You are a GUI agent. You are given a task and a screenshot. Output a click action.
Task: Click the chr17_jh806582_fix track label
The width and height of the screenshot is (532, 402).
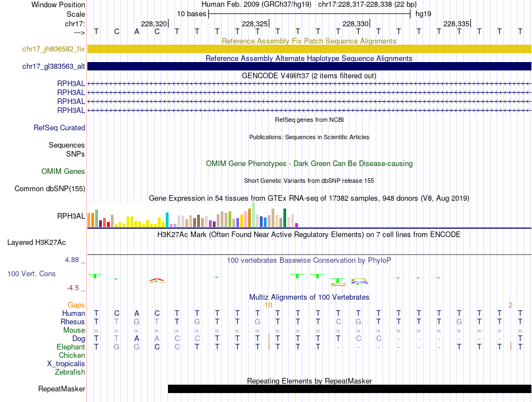53,49
